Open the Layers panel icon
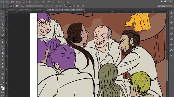 pyautogui.click(x=171, y=13)
